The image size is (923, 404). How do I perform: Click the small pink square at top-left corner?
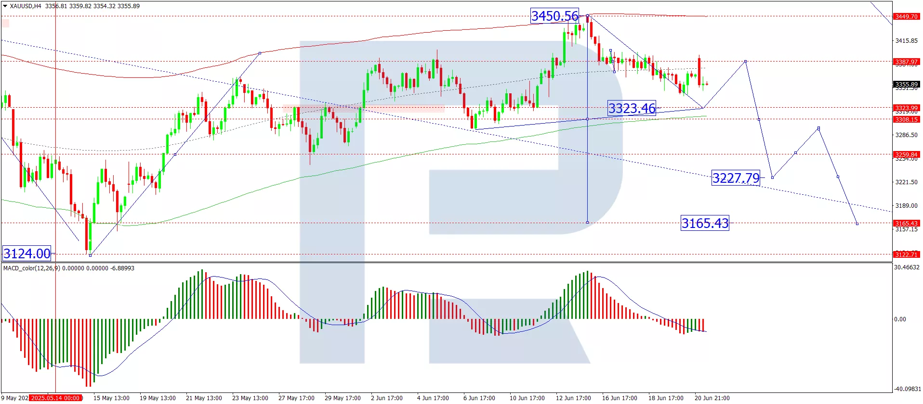pyautogui.click(x=5, y=23)
